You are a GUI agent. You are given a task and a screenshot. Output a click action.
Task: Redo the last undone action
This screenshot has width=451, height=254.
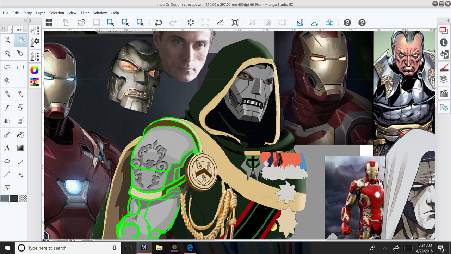(173, 23)
